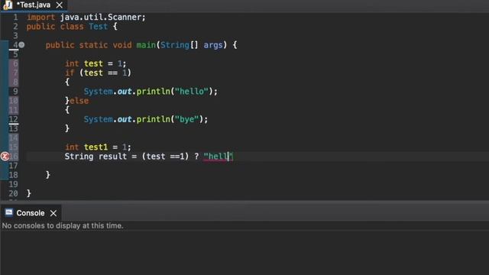Click line number 1 in the gutter
Image resolution: width=489 pixels, height=275 pixels.
pyautogui.click(x=15, y=17)
